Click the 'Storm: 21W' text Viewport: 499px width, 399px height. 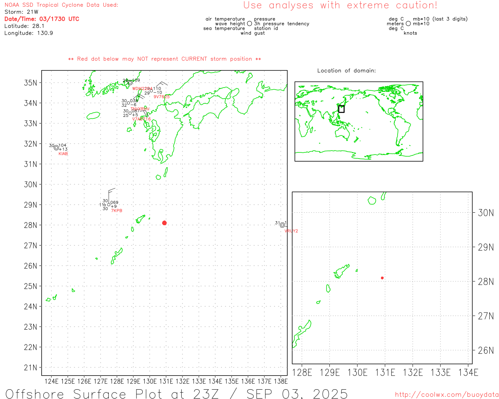tap(21, 12)
